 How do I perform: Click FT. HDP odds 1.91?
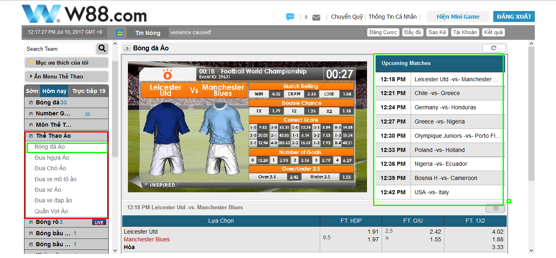tap(373, 232)
